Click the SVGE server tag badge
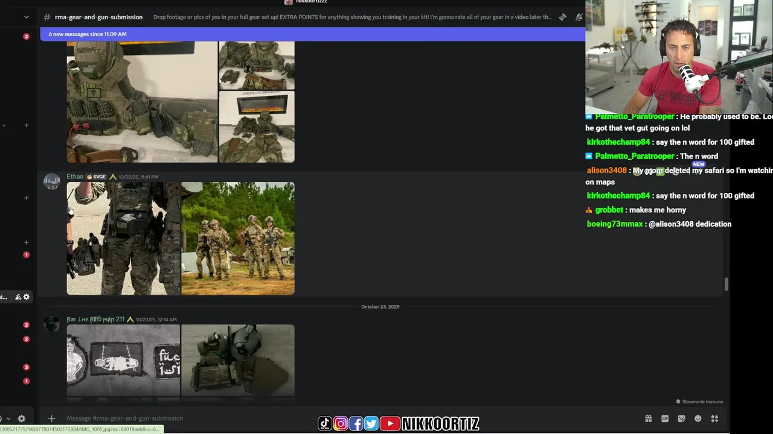Image resolution: width=773 pixels, height=434 pixels. click(x=97, y=177)
